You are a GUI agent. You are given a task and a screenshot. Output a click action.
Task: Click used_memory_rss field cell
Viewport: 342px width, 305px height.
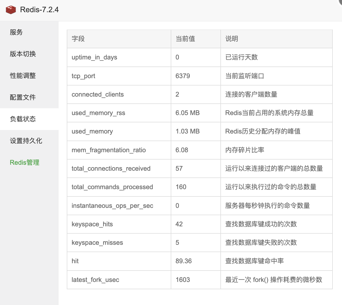point(119,113)
